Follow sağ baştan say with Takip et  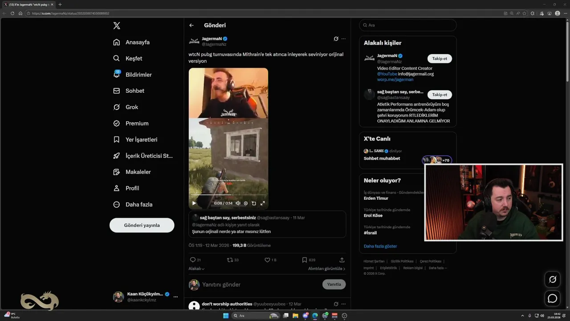pyautogui.click(x=440, y=95)
